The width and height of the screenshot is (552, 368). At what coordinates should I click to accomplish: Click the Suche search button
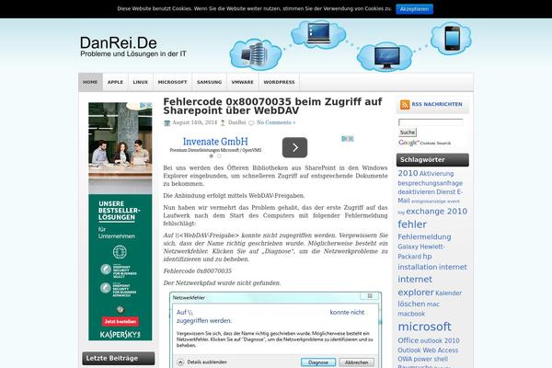pyautogui.click(x=408, y=132)
